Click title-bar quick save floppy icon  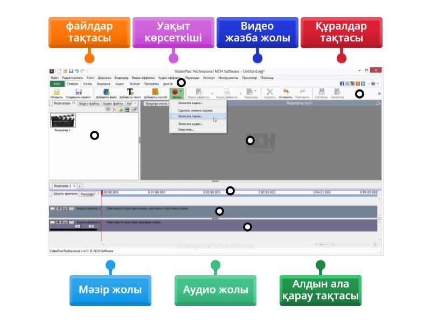point(71,71)
